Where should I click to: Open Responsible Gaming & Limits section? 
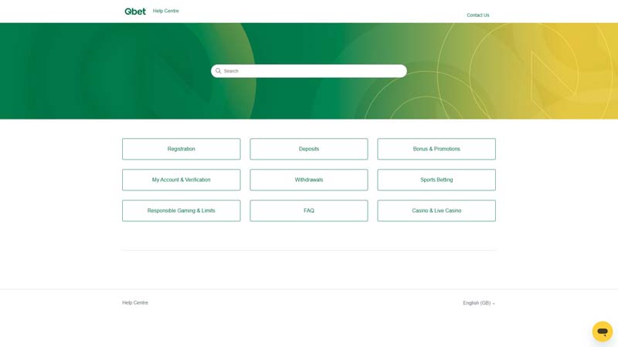(x=181, y=211)
